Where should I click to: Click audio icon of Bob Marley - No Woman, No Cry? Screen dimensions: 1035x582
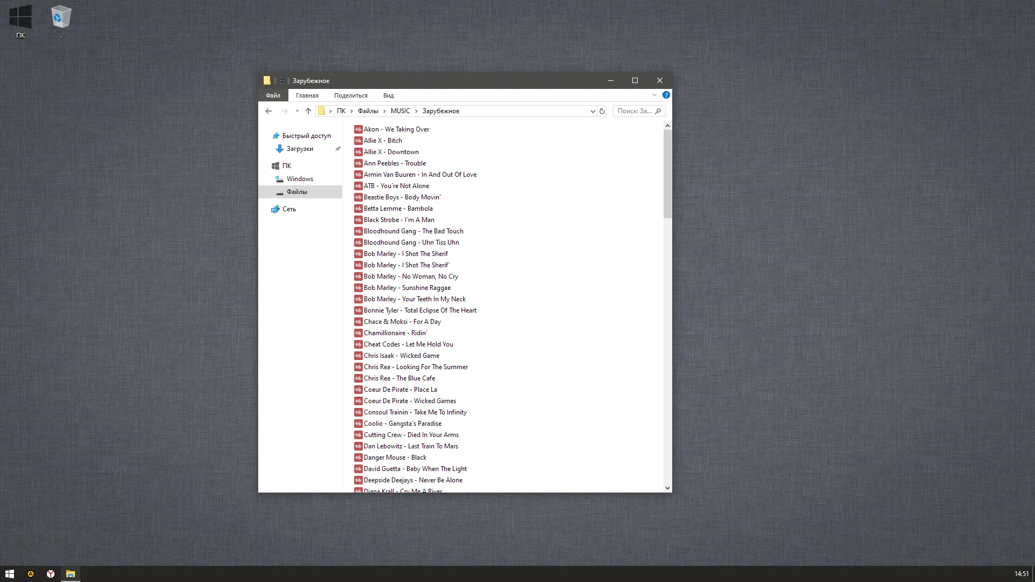[x=358, y=276]
